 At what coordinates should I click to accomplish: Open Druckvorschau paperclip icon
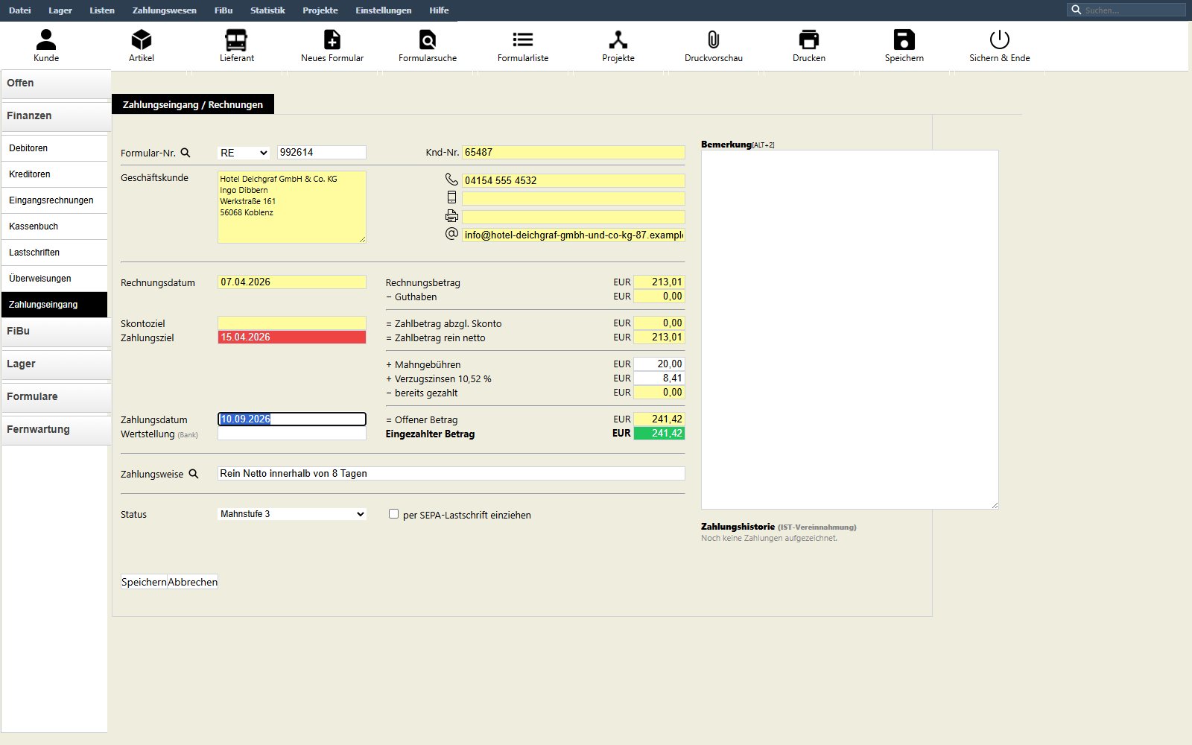714,39
